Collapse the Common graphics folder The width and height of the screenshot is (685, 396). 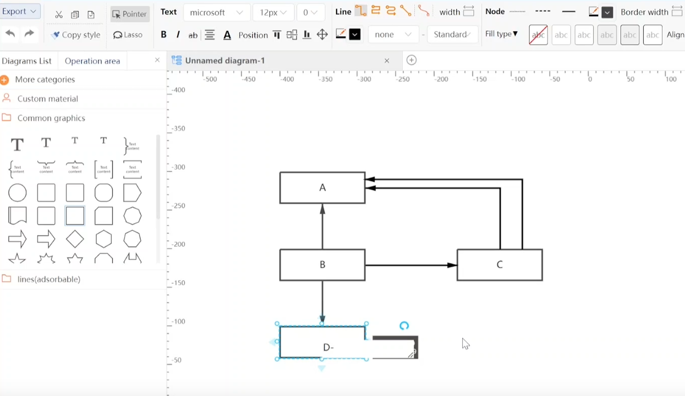(x=51, y=118)
